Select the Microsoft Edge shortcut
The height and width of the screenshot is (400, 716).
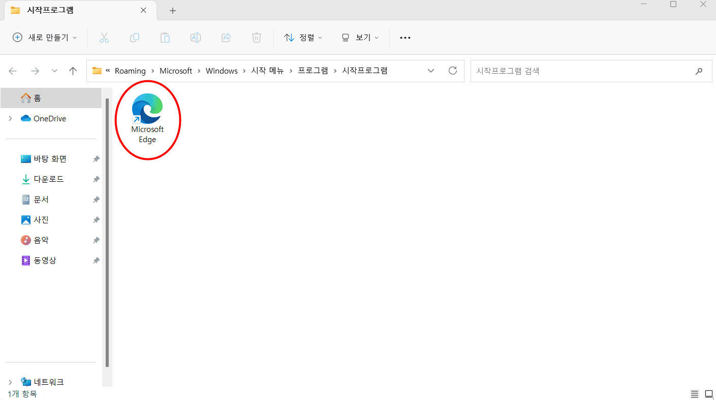click(147, 119)
